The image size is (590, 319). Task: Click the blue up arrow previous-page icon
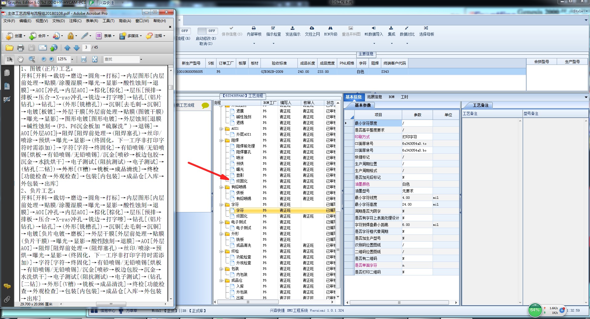pyautogui.click(x=67, y=48)
